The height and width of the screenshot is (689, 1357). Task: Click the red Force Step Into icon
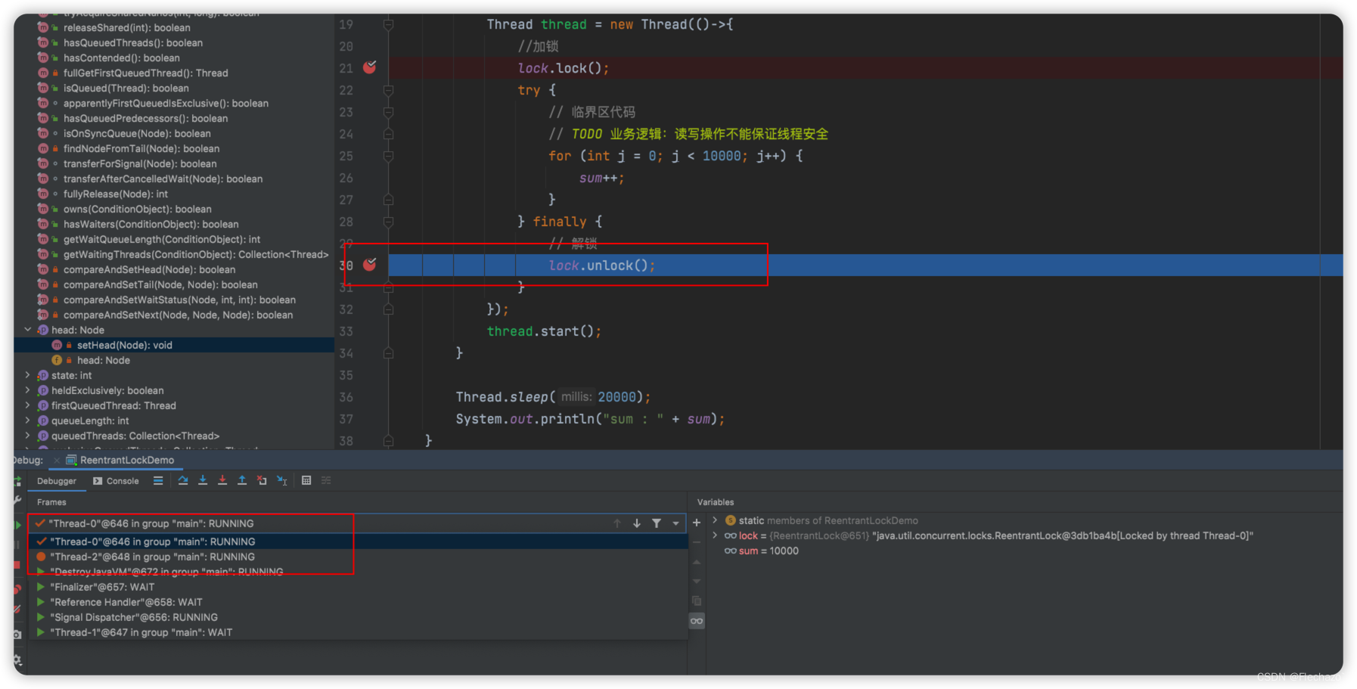tap(222, 480)
